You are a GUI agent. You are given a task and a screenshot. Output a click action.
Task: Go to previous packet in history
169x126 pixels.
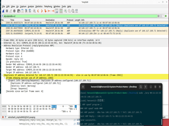click(38, 11)
